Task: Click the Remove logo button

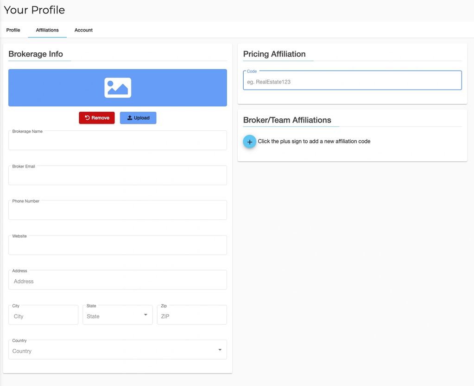Action: (96, 118)
